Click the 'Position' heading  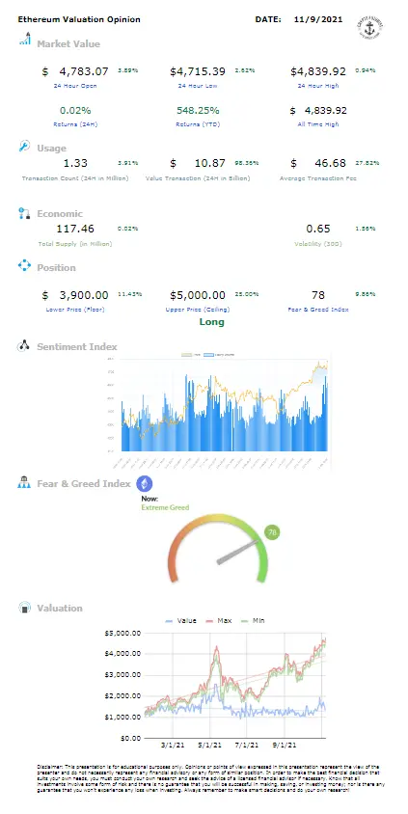(56, 268)
